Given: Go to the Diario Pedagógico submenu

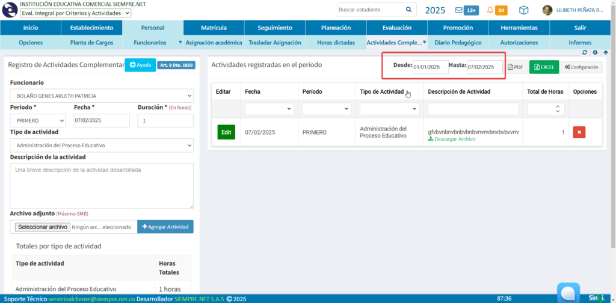Looking at the screenshot, I should pyautogui.click(x=458, y=43).
